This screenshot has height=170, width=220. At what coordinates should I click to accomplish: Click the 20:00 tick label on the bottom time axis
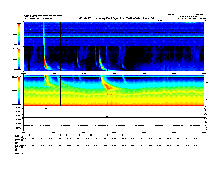(x=174, y=132)
